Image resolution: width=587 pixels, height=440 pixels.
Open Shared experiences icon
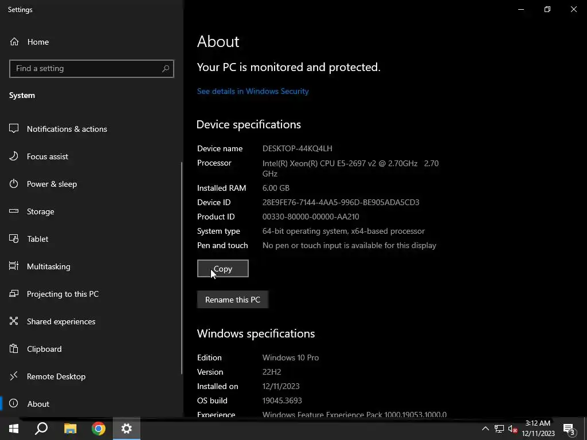click(x=14, y=321)
